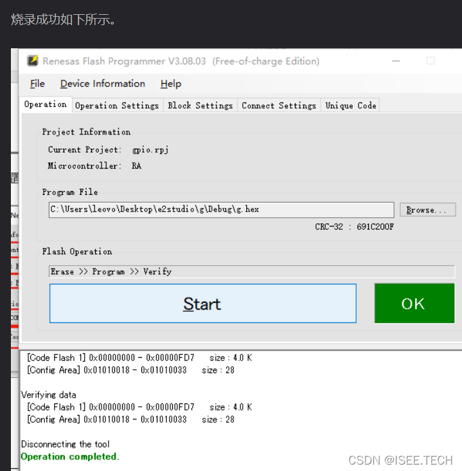Open the File menu
This screenshot has height=471, width=462.
coord(37,84)
